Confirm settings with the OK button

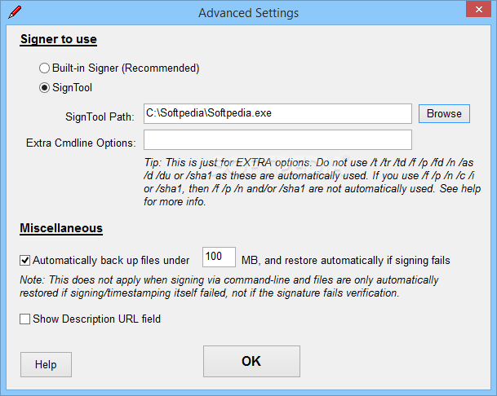[251, 361]
